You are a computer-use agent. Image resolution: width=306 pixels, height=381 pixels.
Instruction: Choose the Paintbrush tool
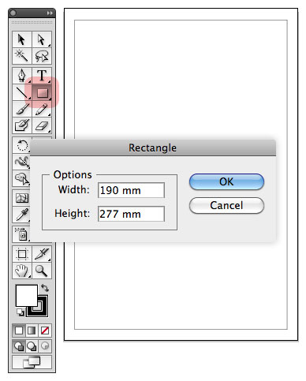[22, 109]
